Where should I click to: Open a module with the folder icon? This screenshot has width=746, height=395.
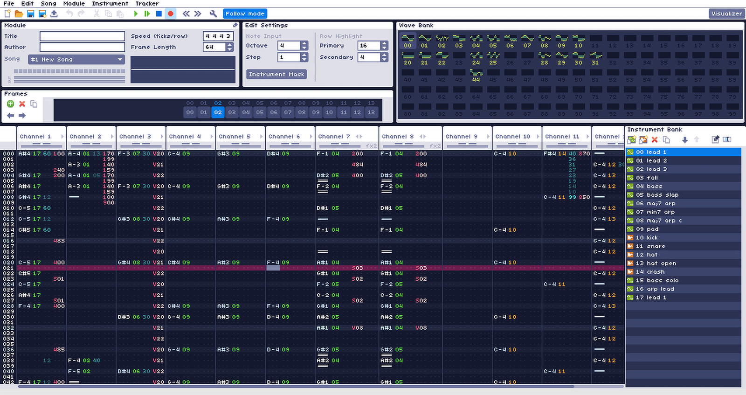(19, 14)
